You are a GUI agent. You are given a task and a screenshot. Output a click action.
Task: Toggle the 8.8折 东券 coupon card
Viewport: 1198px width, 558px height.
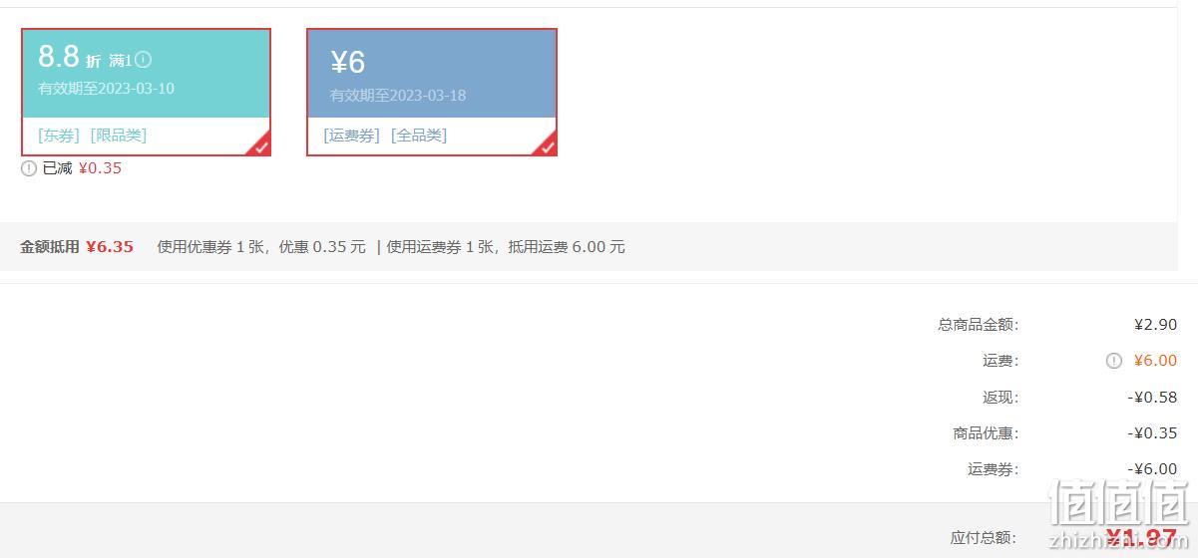(146, 92)
